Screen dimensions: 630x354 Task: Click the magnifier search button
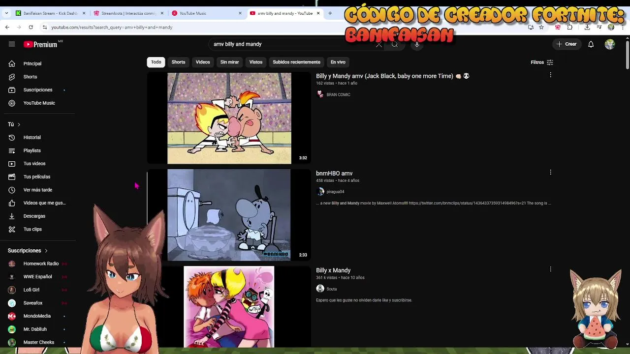pos(395,44)
